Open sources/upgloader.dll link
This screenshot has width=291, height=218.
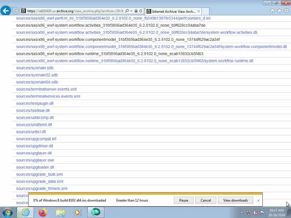[35, 167]
